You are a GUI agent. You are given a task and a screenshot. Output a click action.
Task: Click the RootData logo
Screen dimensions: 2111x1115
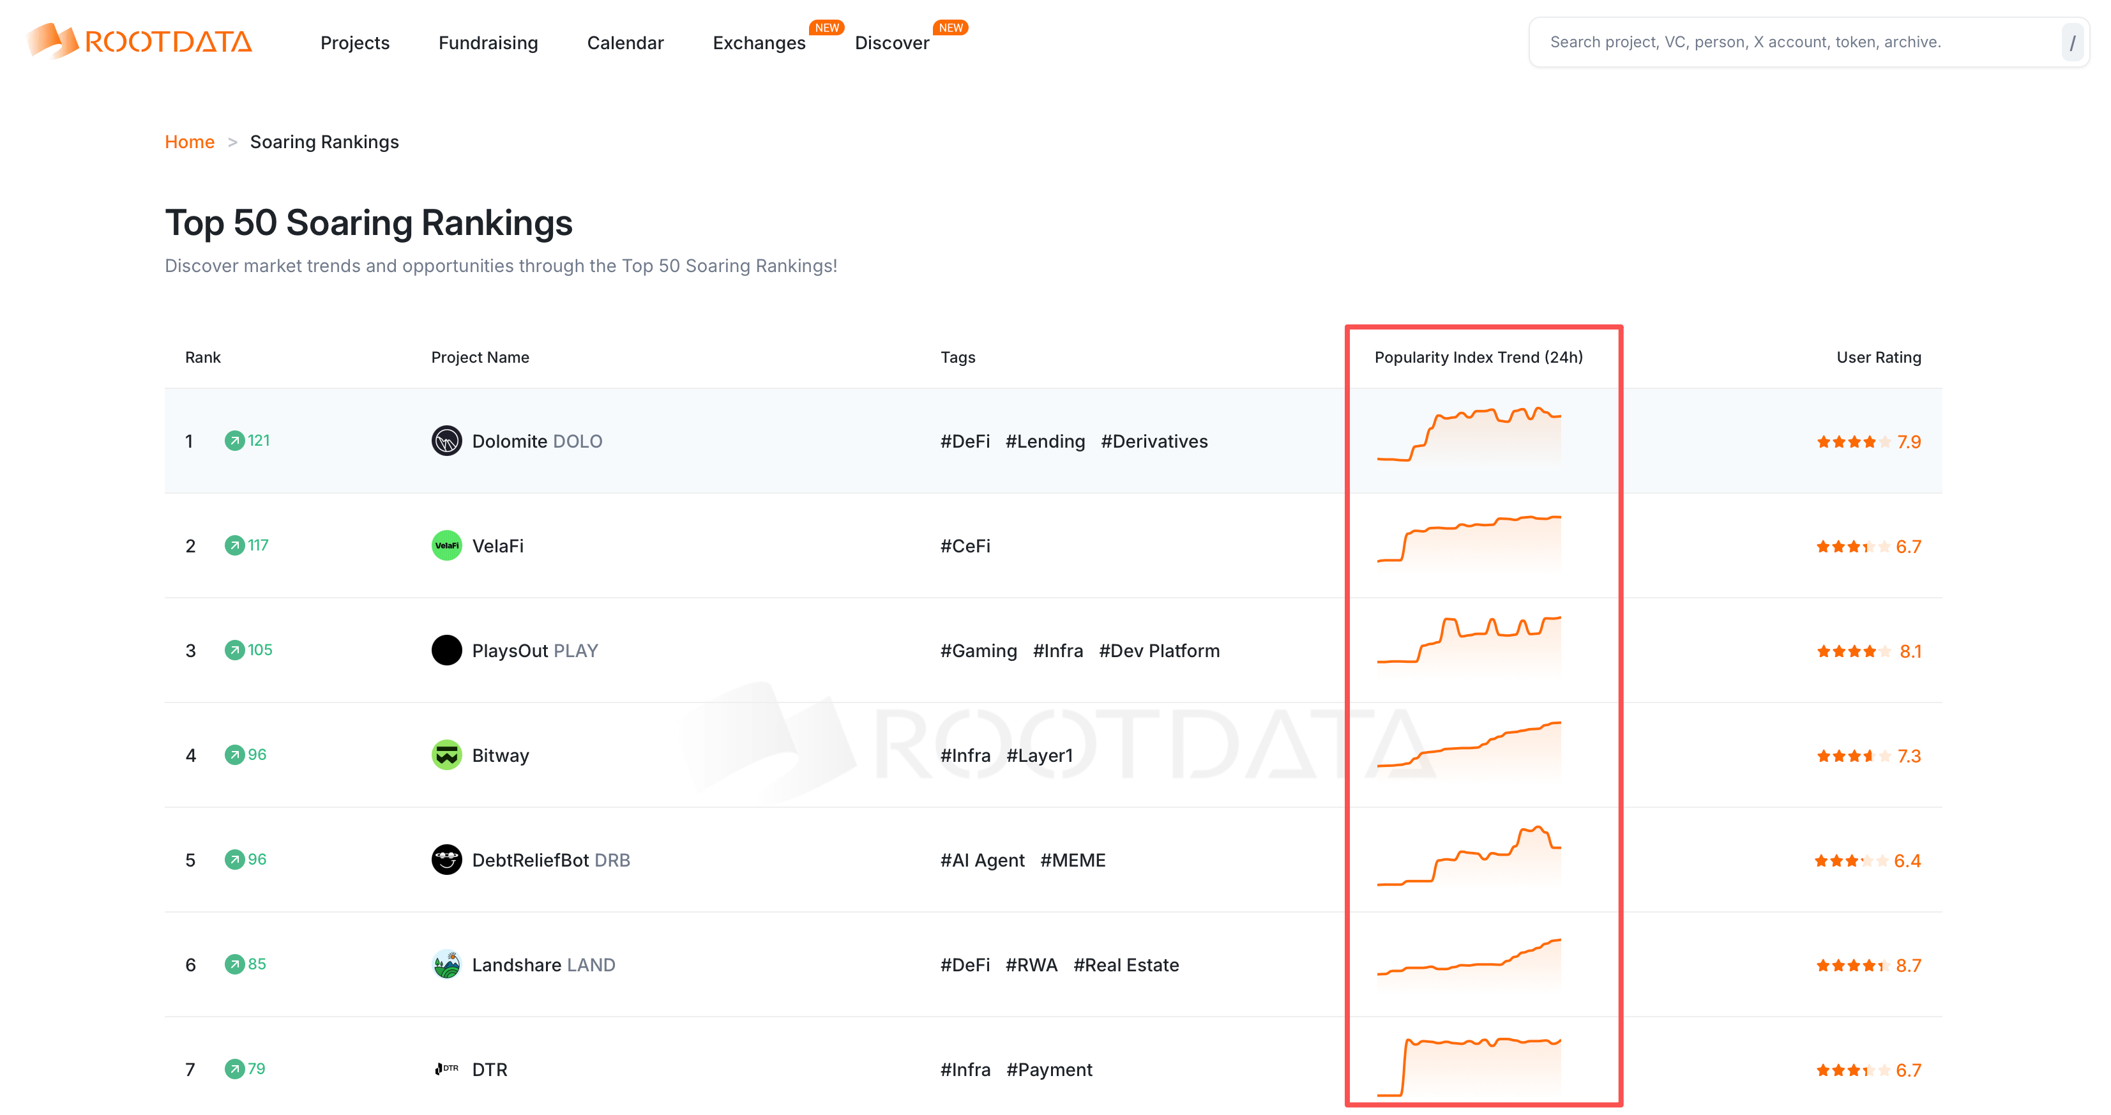click(x=139, y=41)
